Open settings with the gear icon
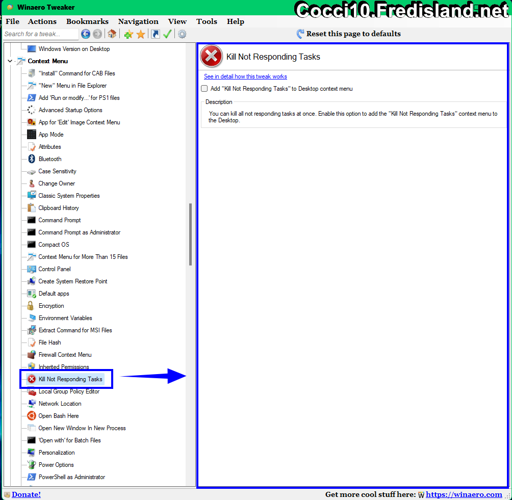This screenshot has width=512, height=500. 182,34
